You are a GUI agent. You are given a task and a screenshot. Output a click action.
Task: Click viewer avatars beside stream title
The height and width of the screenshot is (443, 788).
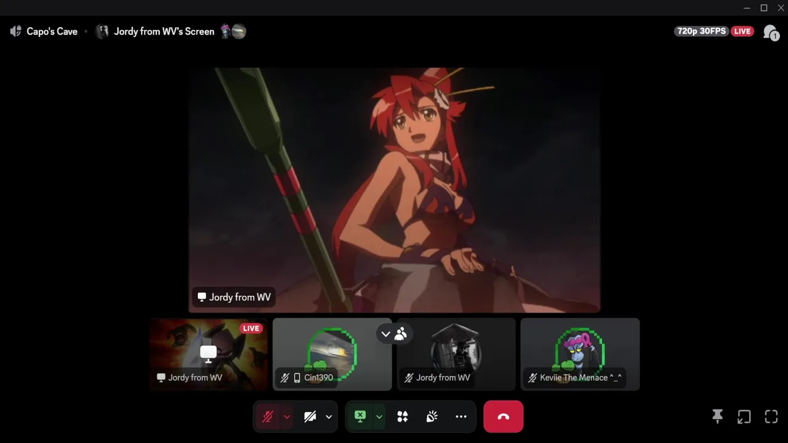tap(233, 31)
